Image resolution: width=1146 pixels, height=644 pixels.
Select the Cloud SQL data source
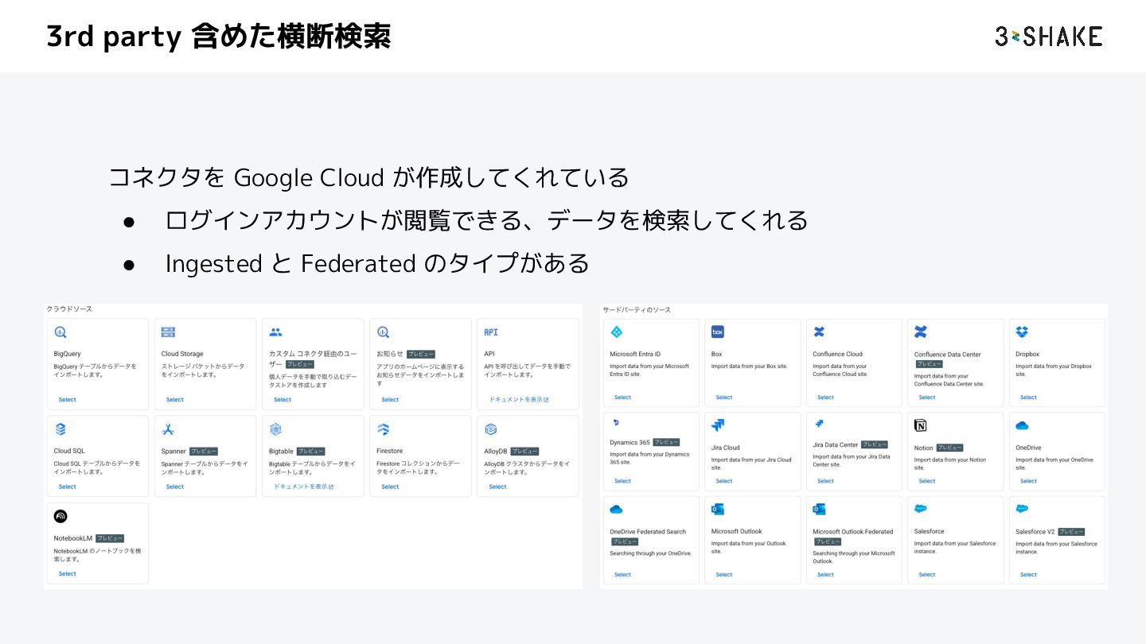pyautogui.click(x=68, y=487)
